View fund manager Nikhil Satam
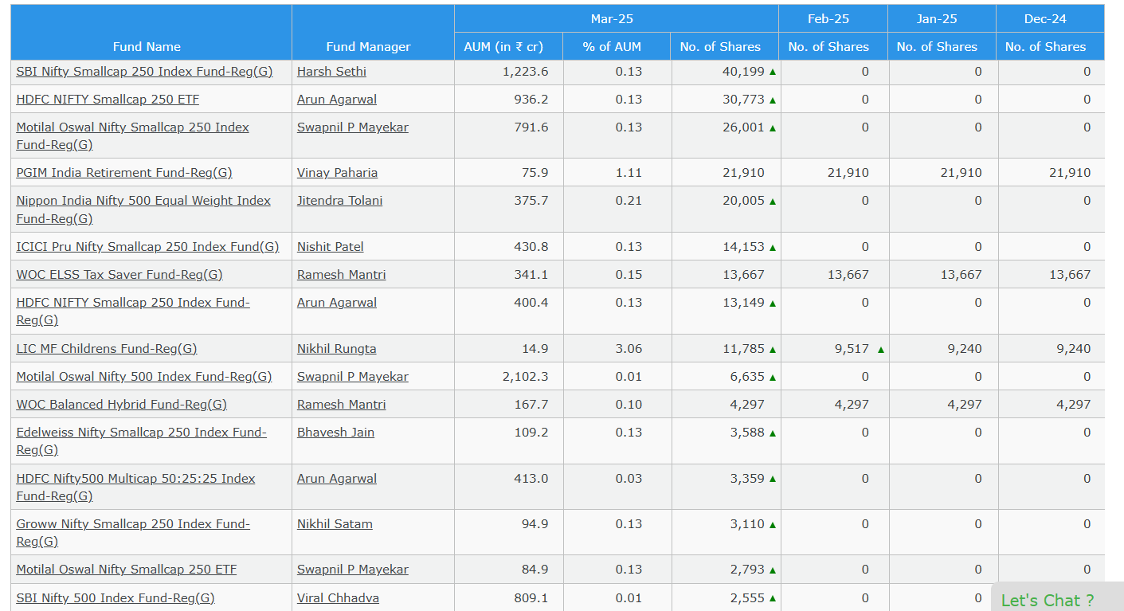The width and height of the screenshot is (1124, 611). (x=335, y=524)
